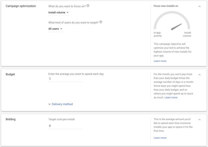Click help icon beside target users question
The image size is (208, 147).
pos(101,22)
